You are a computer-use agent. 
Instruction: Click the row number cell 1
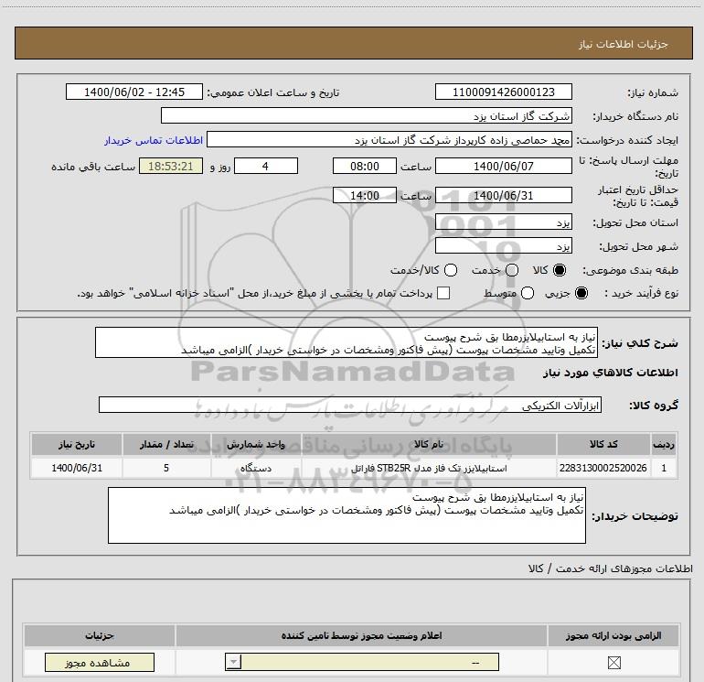(x=664, y=468)
